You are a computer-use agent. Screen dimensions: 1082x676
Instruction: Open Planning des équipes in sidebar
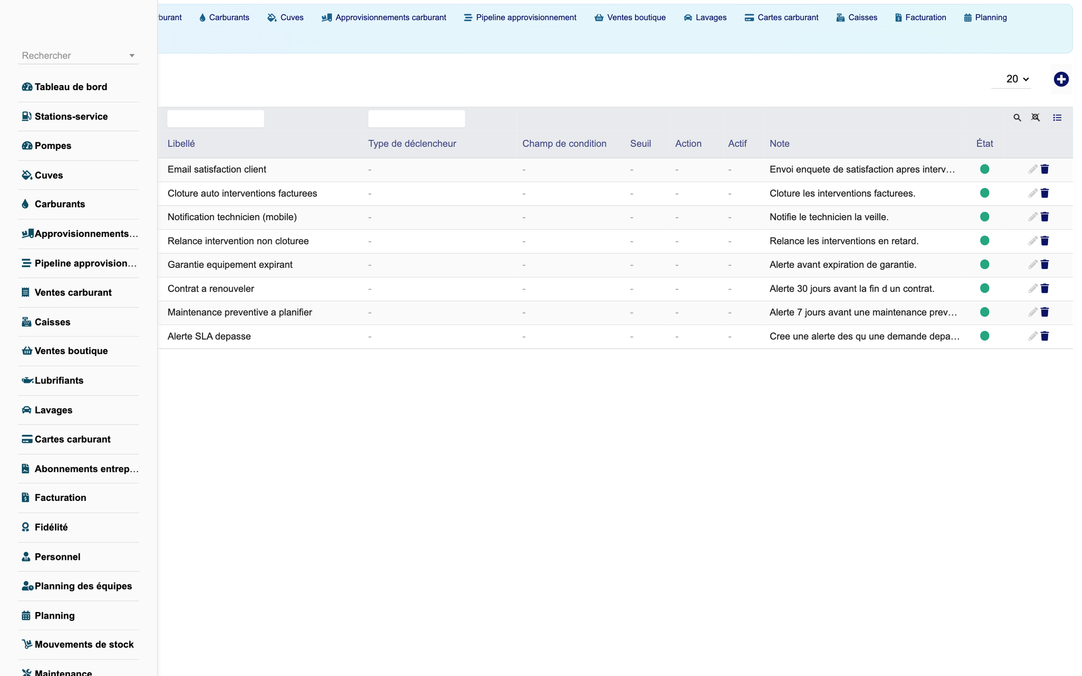click(x=78, y=586)
